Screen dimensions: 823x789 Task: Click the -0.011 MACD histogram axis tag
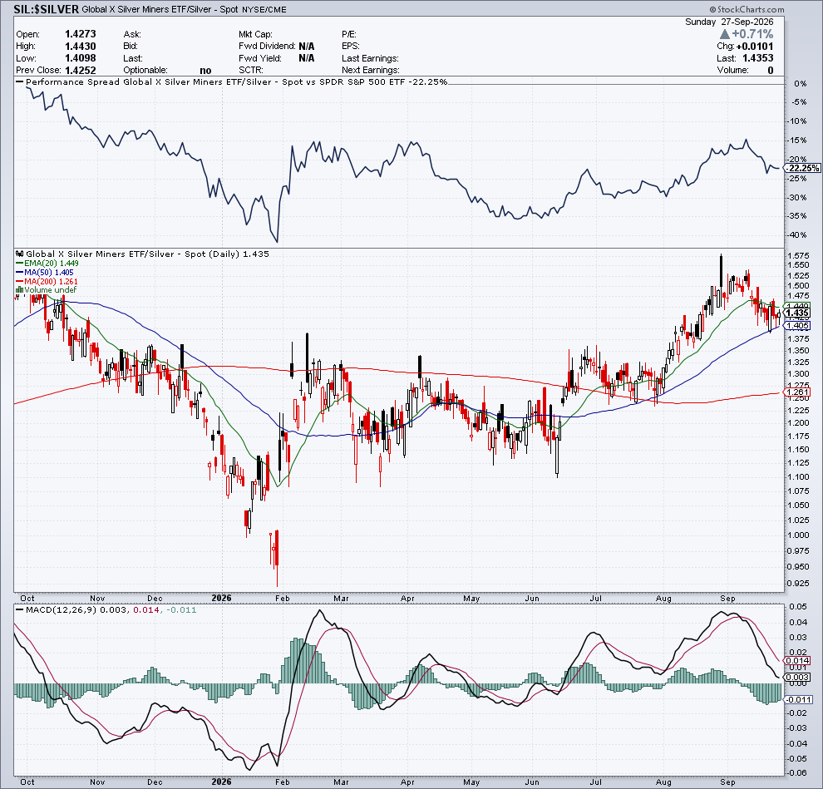(x=799, y=699)
